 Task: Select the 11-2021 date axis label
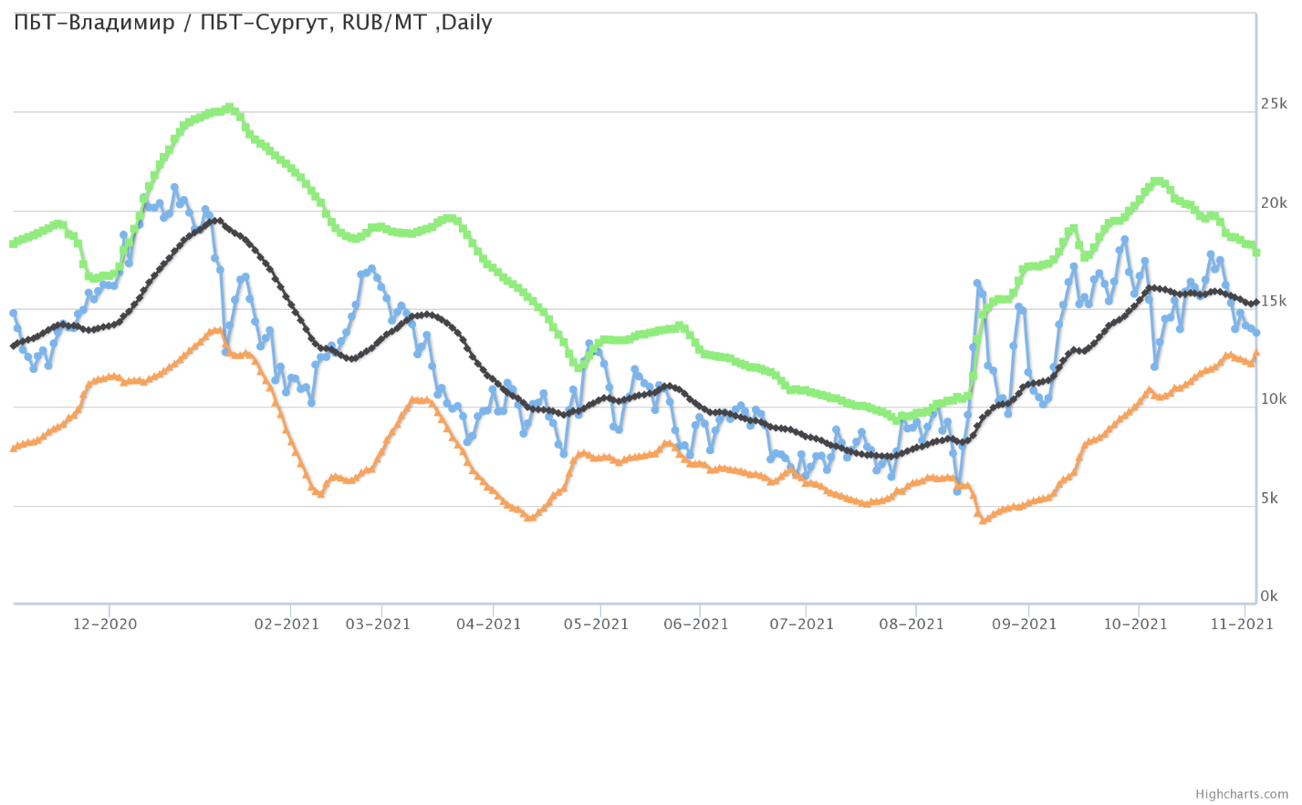1241,624
